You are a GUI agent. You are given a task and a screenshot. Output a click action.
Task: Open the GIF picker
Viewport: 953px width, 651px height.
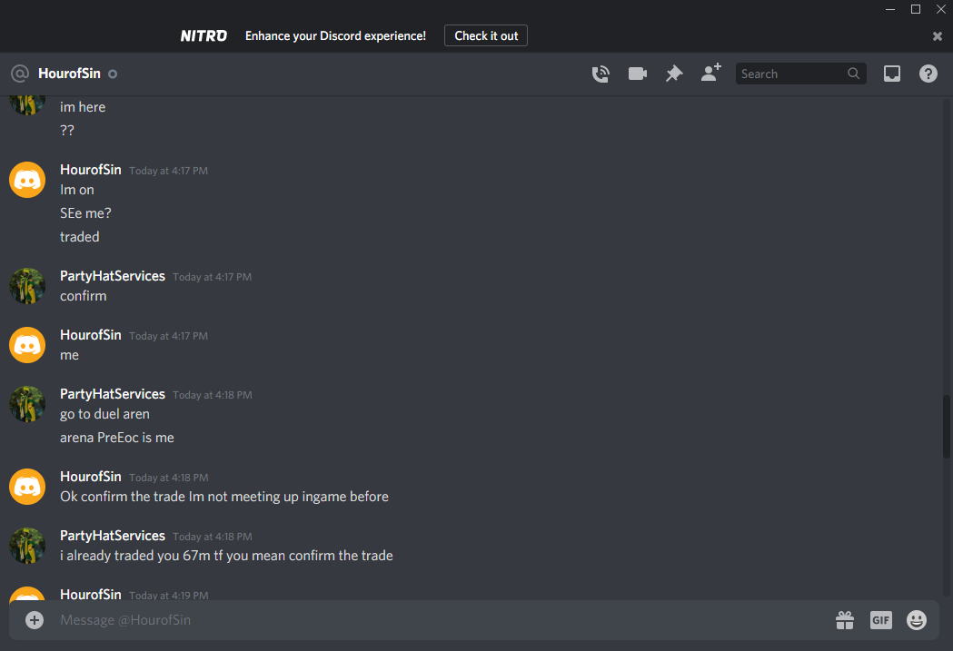pyautogui.click(x=880, y=620)
